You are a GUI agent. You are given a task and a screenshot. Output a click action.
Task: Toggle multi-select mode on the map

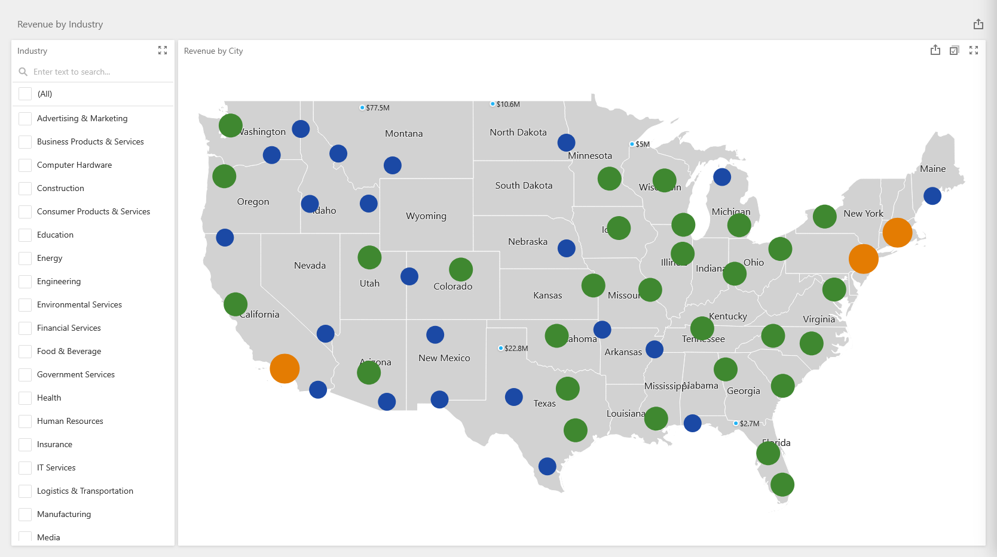coord(954,50)
